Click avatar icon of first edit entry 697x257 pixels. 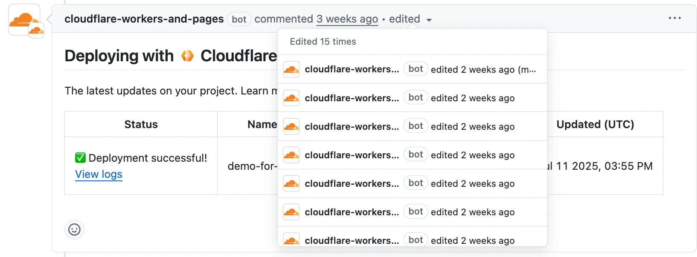pos(291,69)
